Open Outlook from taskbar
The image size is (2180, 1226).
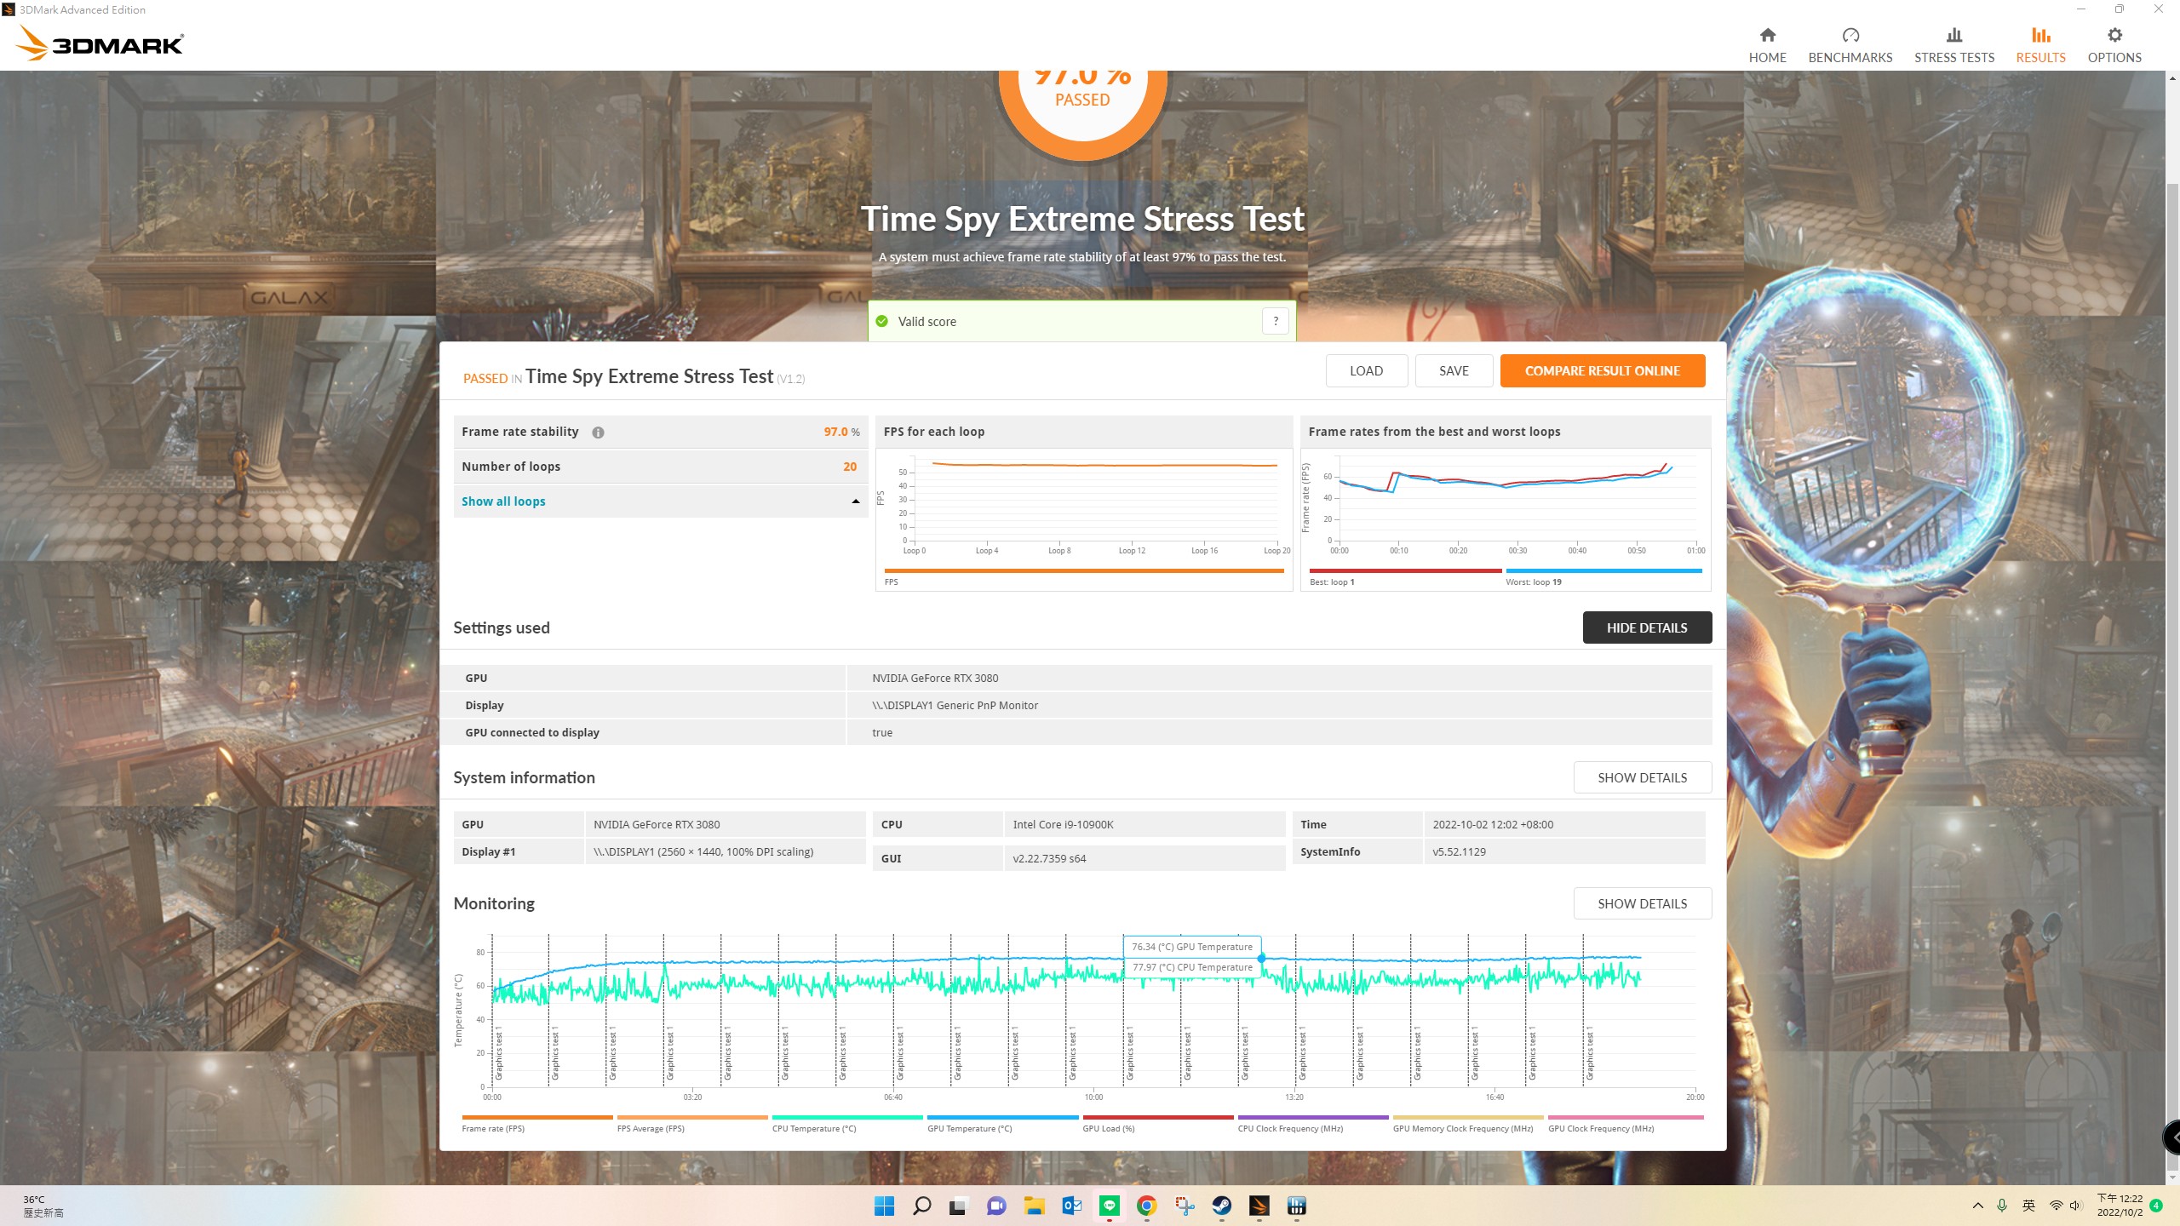coord(1071,1206)
